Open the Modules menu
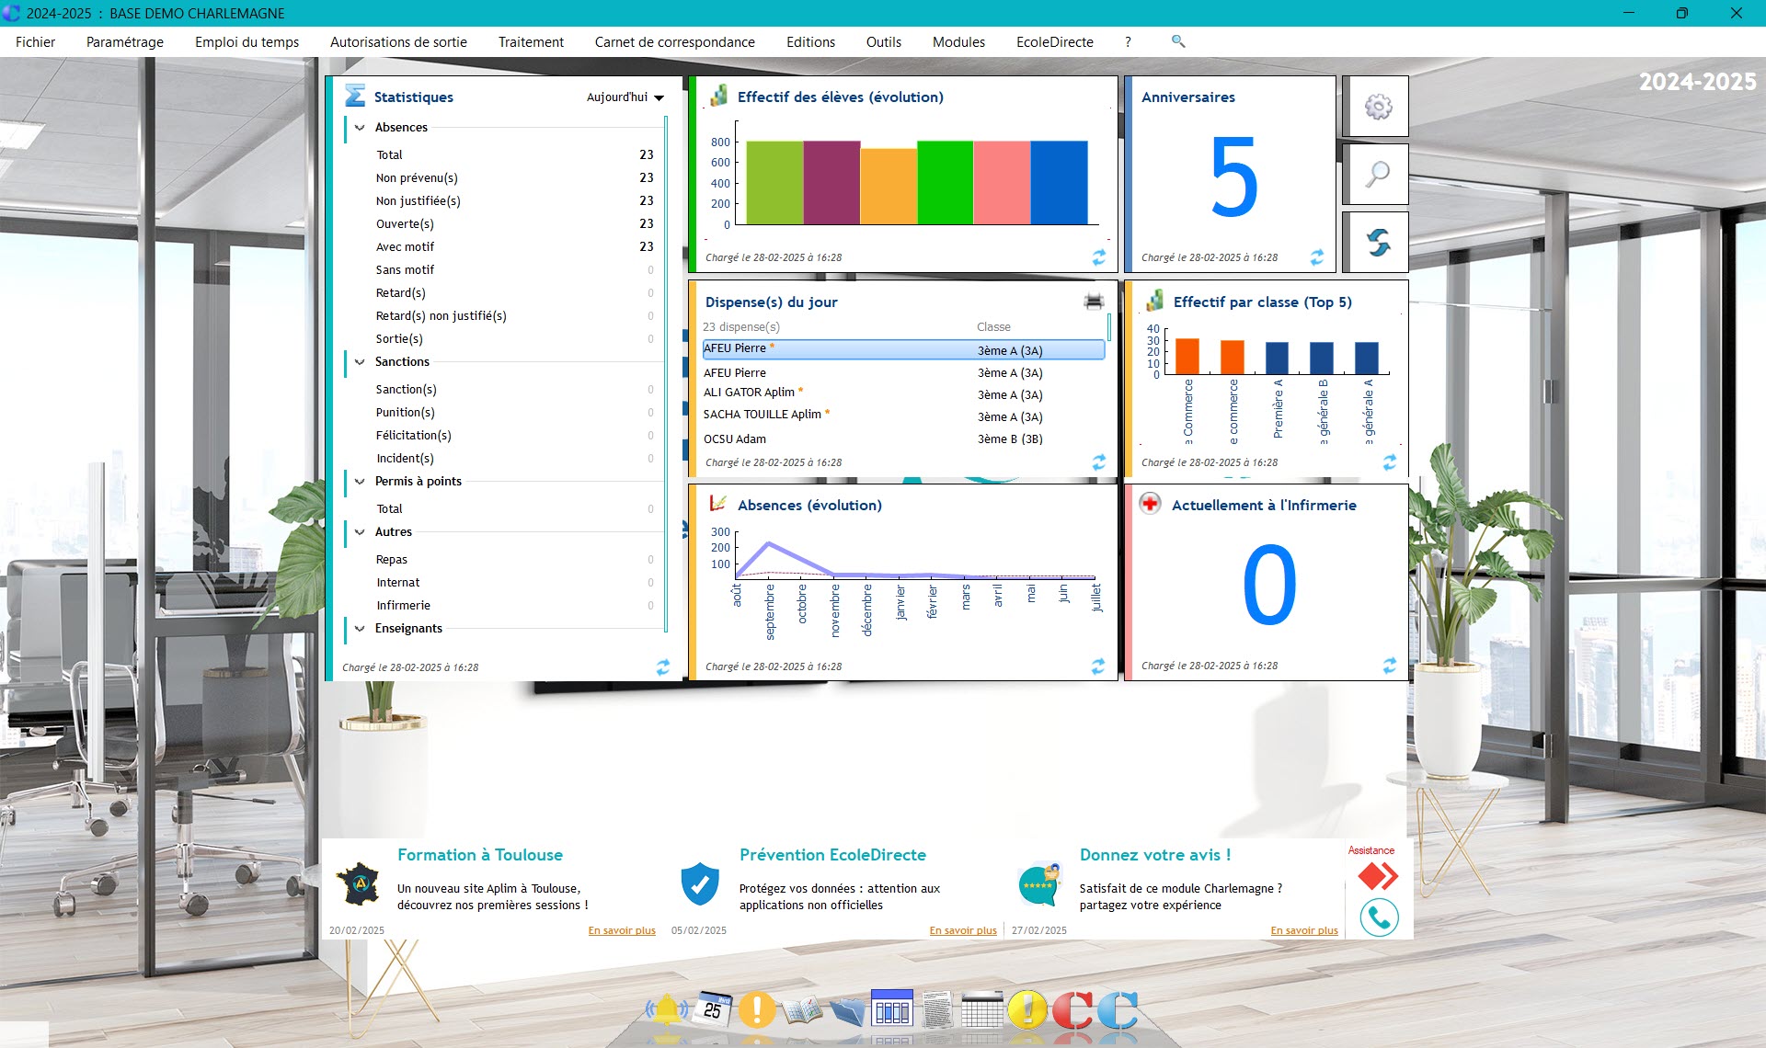The height and width of the screenshot is (1048, 1766). click(x=958, y=42)
